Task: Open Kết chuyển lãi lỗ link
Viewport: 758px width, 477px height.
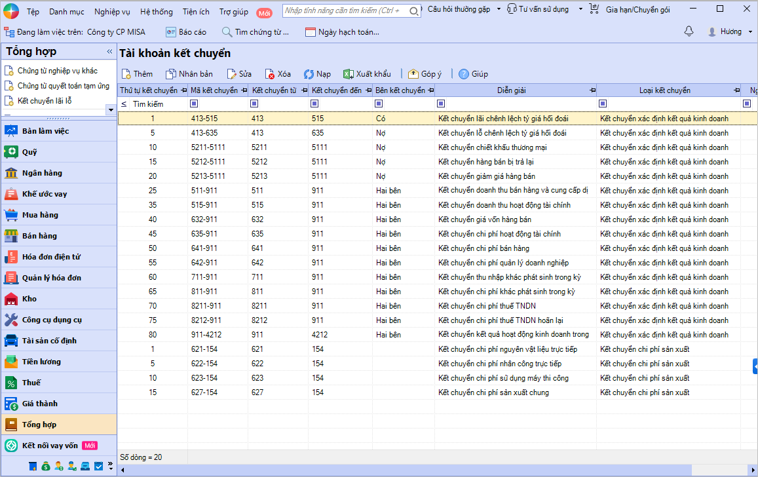Action: [x=45, y=100]
